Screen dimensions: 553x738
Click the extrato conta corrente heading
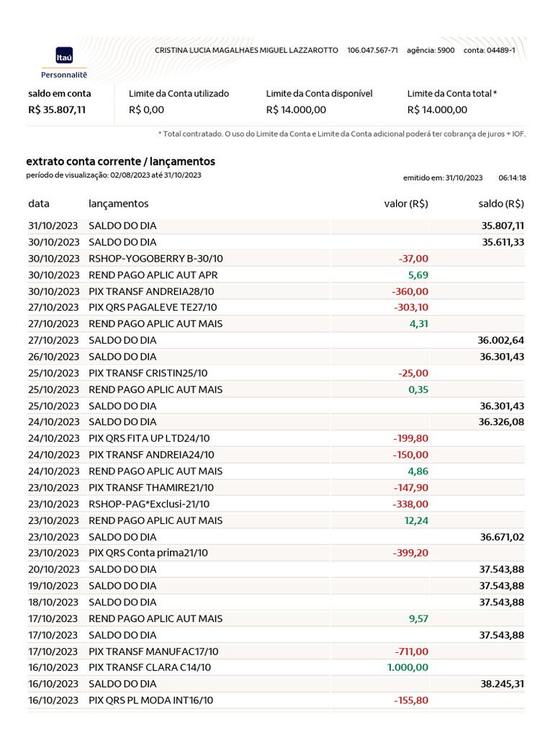(120, 161)
